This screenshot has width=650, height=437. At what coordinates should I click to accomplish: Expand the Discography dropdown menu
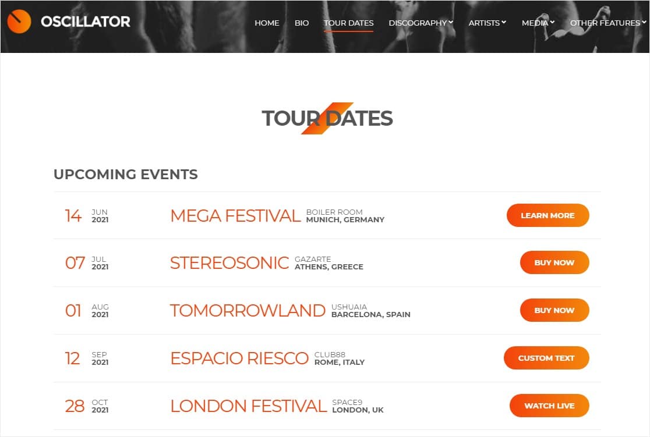421,23
